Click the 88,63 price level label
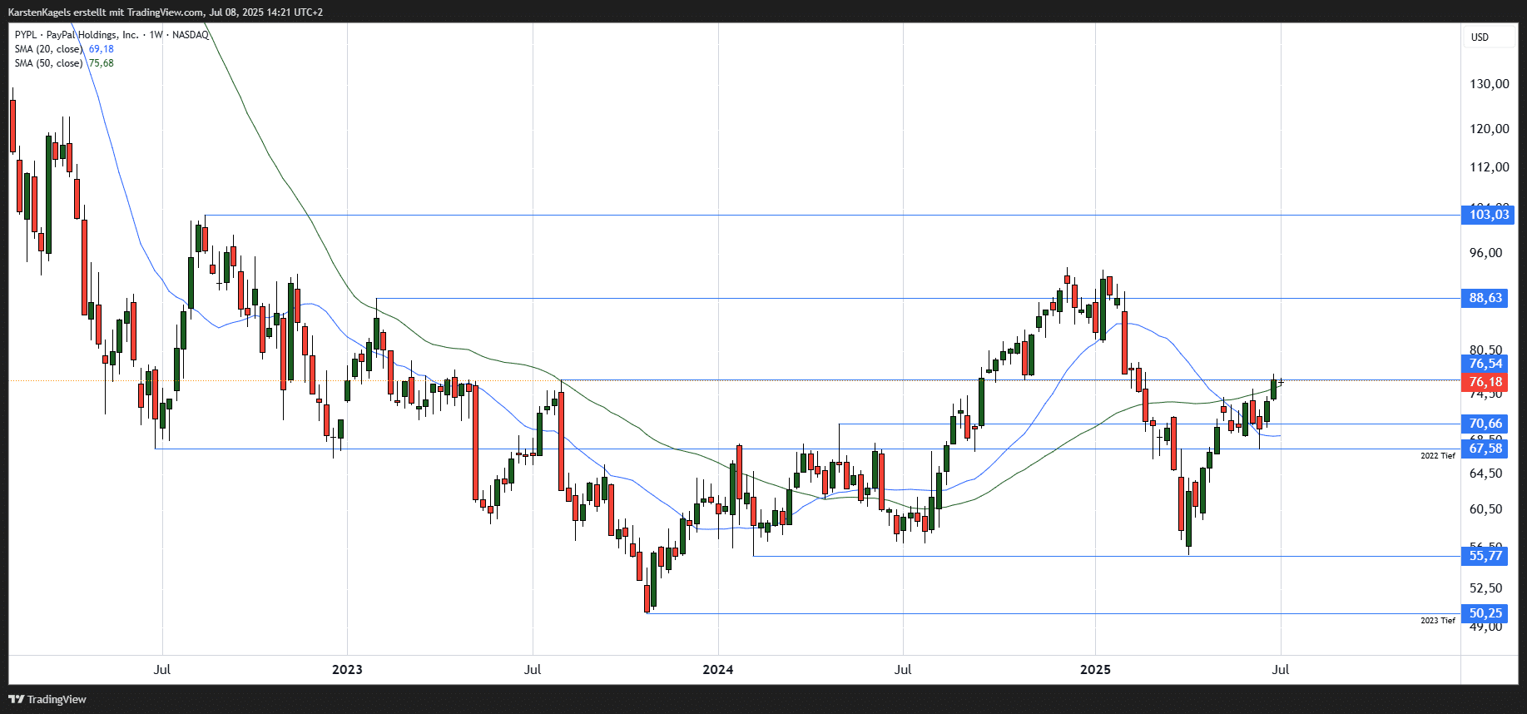The height and width of the screenshot is (714, 1527). [x=1485, y=298]
